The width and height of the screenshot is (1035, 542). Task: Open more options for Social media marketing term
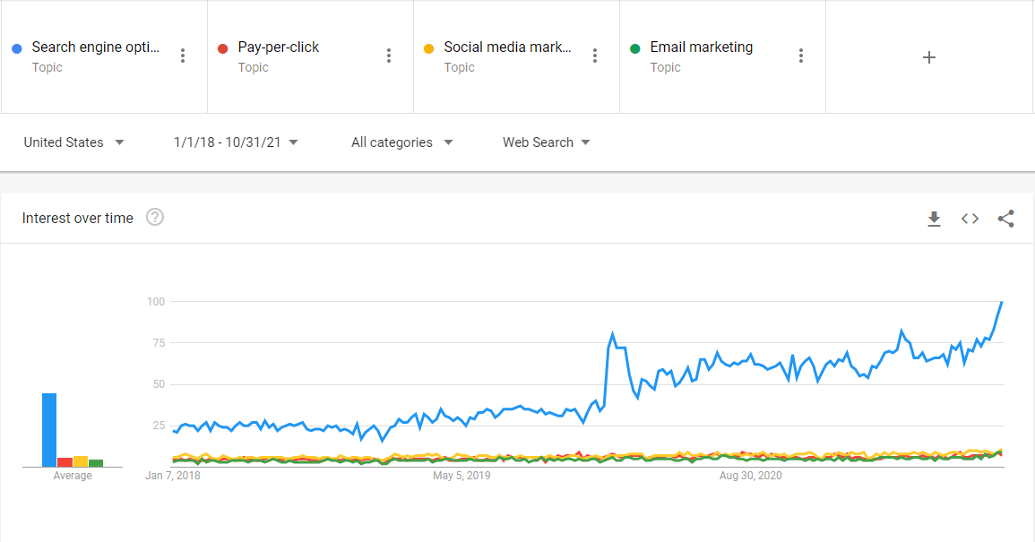click(595, 56)
